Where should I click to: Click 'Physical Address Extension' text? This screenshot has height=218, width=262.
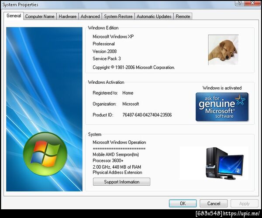[117, 172]
